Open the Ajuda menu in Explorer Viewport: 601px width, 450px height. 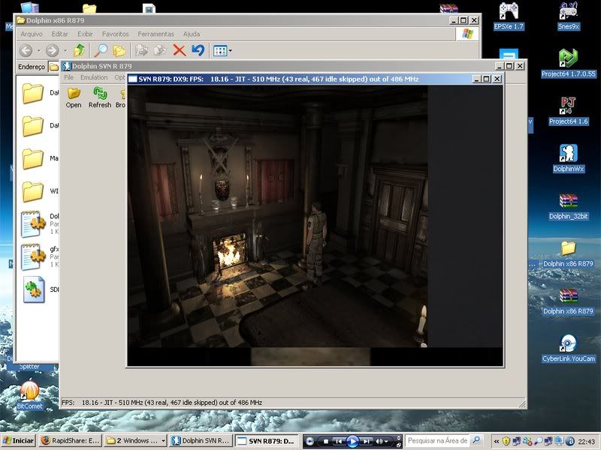192,34
